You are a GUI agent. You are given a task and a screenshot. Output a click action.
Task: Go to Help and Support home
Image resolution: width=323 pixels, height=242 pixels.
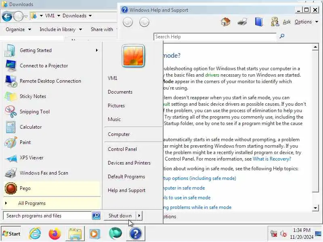click(x=226, y=22)
